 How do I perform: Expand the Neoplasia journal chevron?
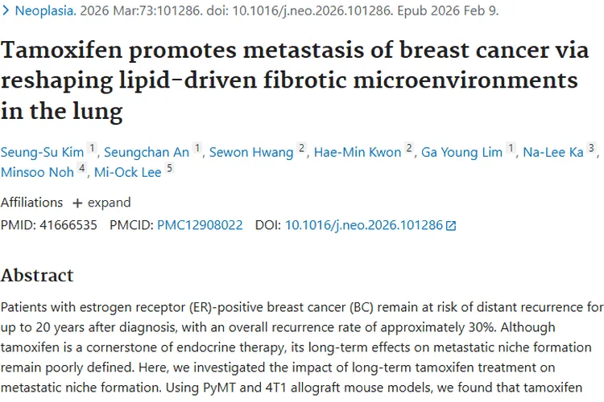[x=7, y=12]
